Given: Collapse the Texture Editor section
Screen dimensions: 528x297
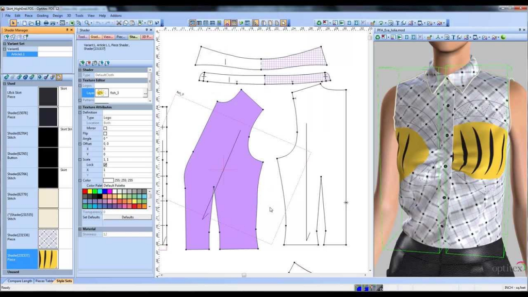Looking at the screenshot, I should pos(80,80).
